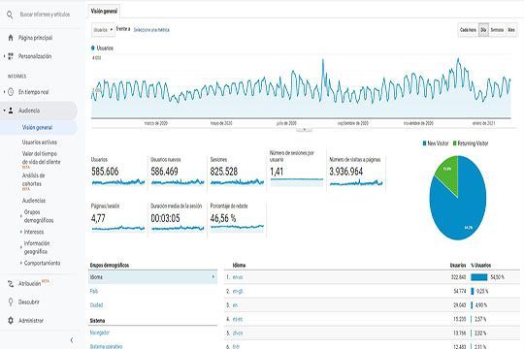Image resolution: width=524 pixels, height=349 pixels.
Task: Select the Visión general tab
Action: point(104,11)
